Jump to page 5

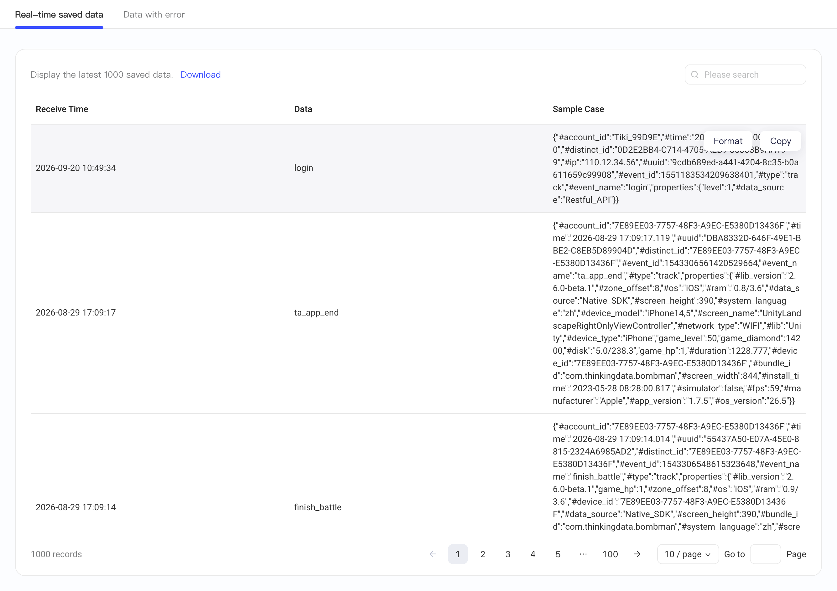pos(558,554)
